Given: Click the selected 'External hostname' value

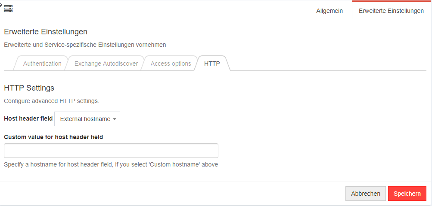Looking at the screenshot, I should [85, 119].
